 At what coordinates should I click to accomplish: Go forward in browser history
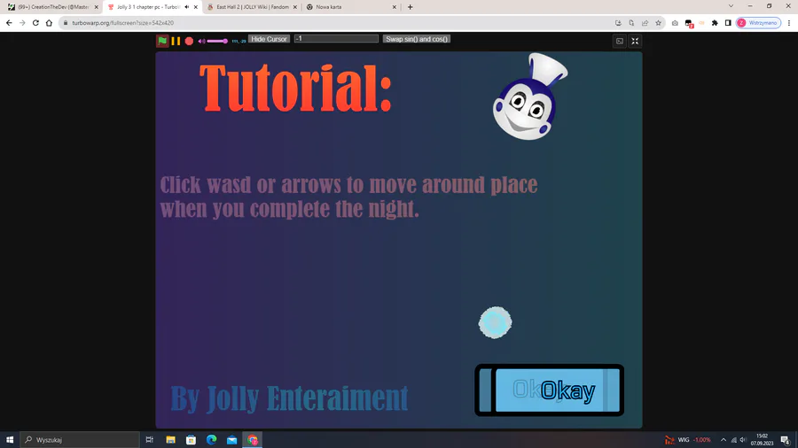tap(22, 23)
